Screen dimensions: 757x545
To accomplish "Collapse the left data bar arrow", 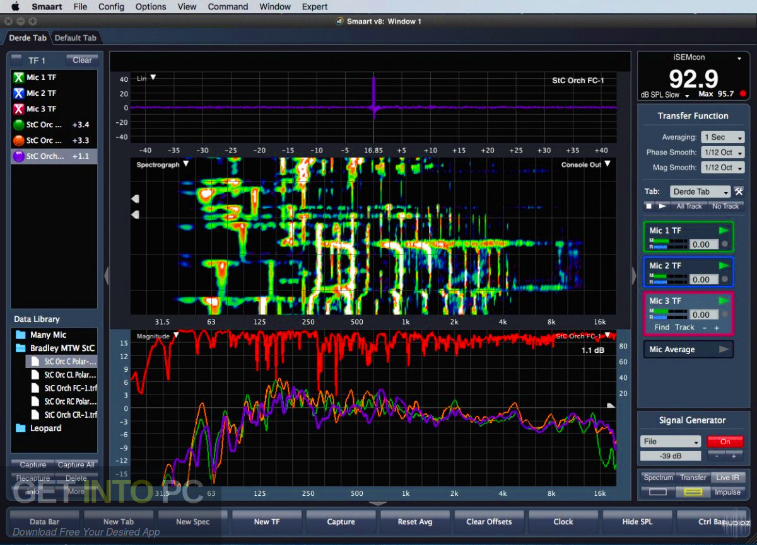I will [x=106, y=275].
